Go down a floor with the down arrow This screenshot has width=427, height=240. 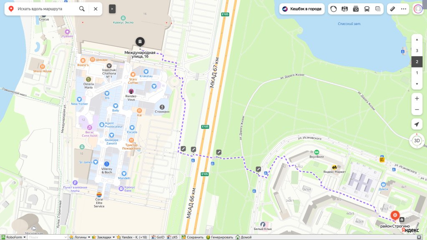point(417,84)
